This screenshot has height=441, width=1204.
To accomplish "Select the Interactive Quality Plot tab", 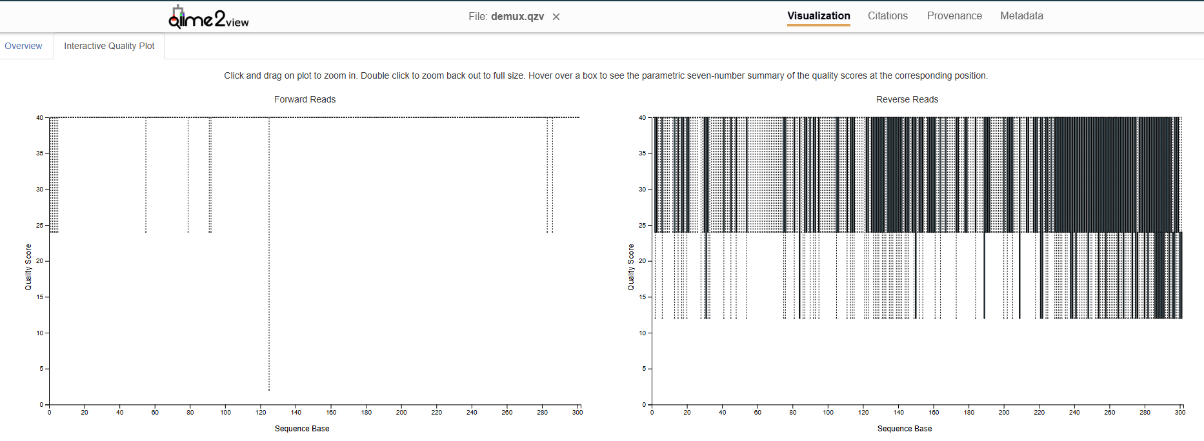I will 109,46.
